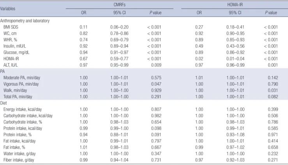The height and width of the screenshot is (165, 288).
Task: Click ALT HOMA-IR CI 0.96–0.99
Action: [235, 65]
